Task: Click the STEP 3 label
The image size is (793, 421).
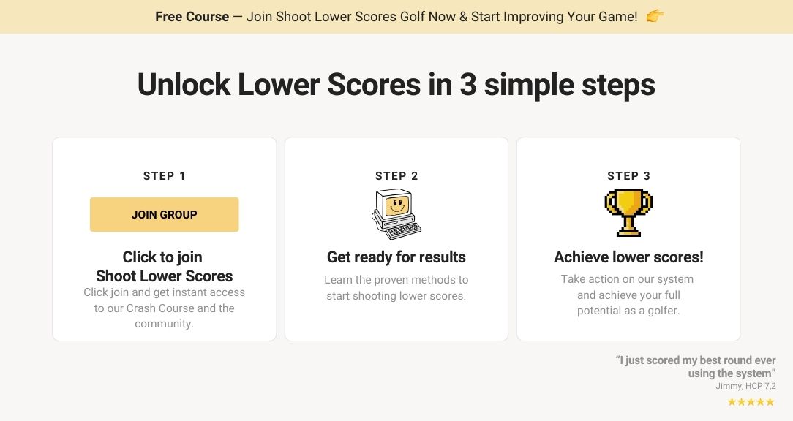Action: click(x=628, y=176)
